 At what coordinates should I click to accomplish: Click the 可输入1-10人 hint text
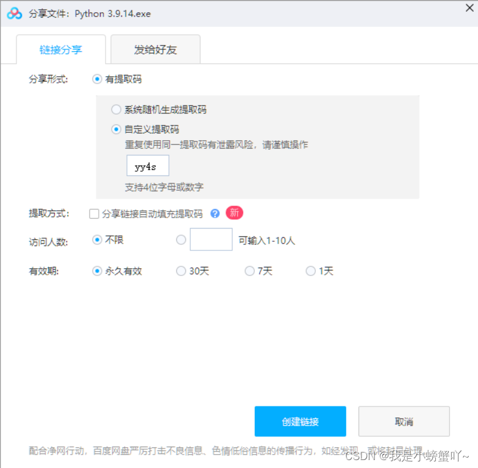[x=267, y=241]
